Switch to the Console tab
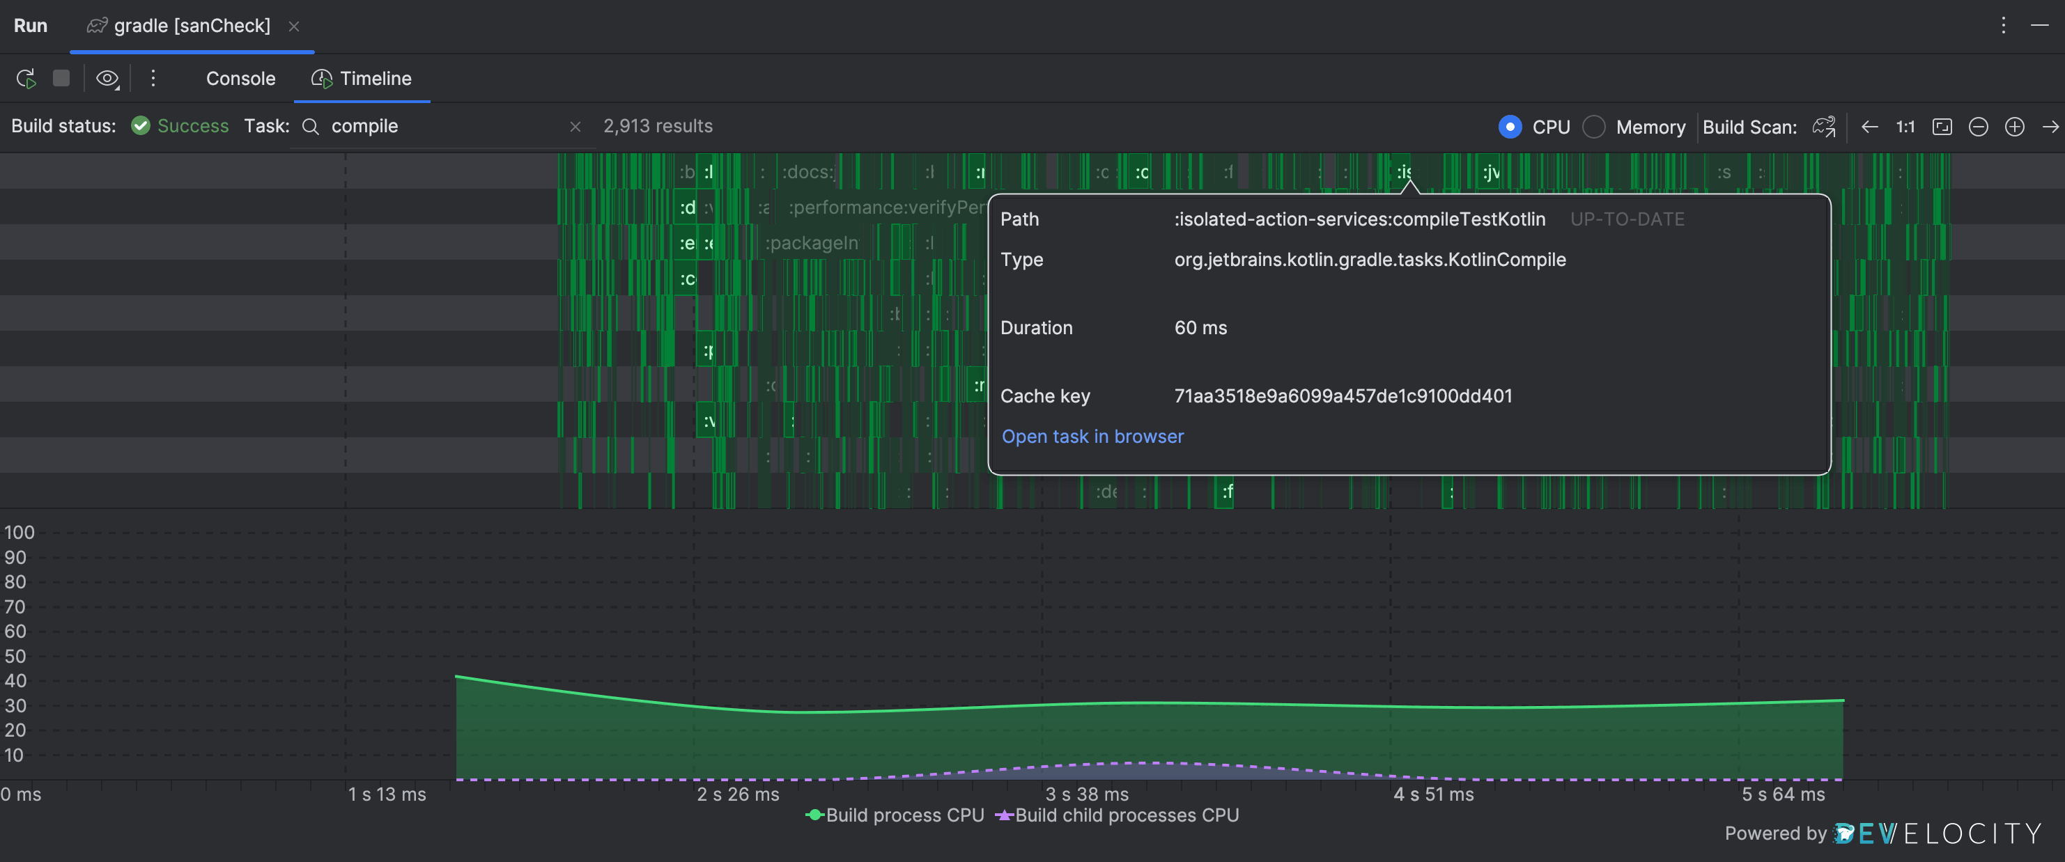This screenshot has height=862, width=2065. [x=240, y=79]
